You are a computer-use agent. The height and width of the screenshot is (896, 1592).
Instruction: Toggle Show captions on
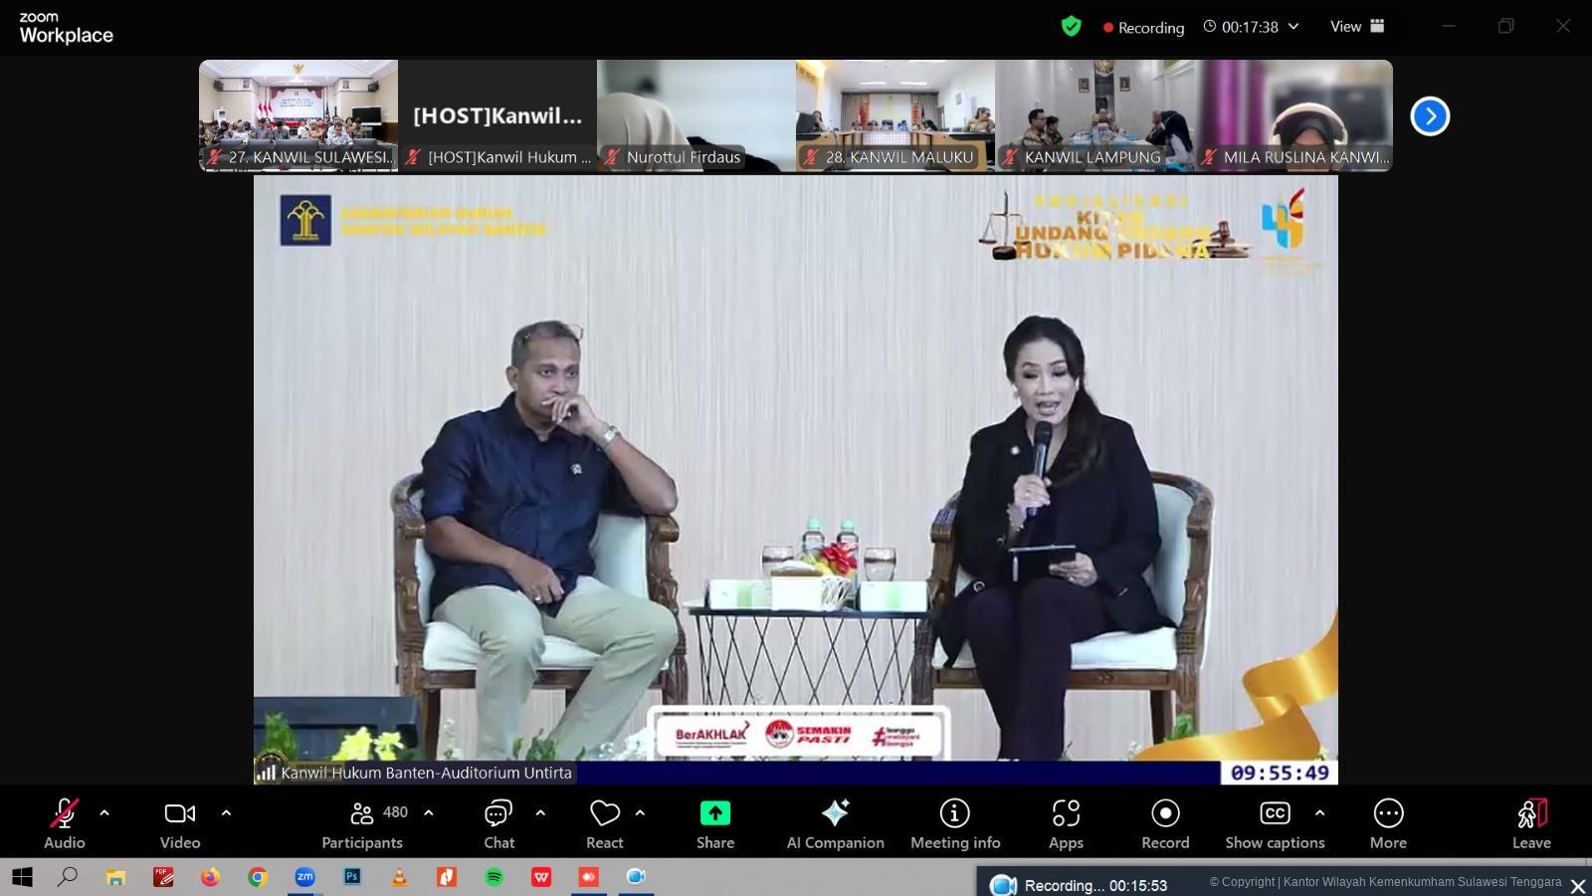coord(1275,824)
